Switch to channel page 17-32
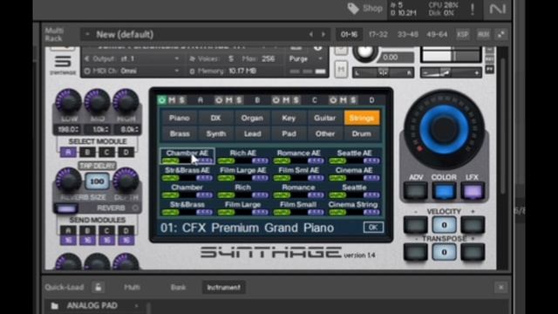558x314 pixels. point(378,35)
